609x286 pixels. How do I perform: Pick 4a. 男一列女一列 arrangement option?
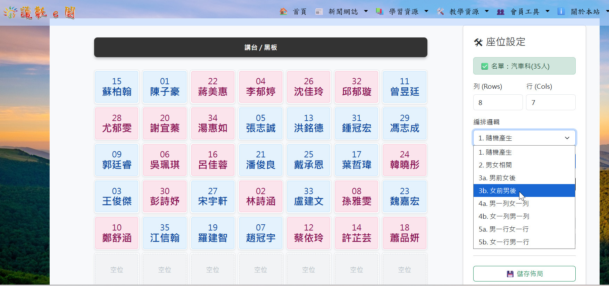click(x=503, y=203)
